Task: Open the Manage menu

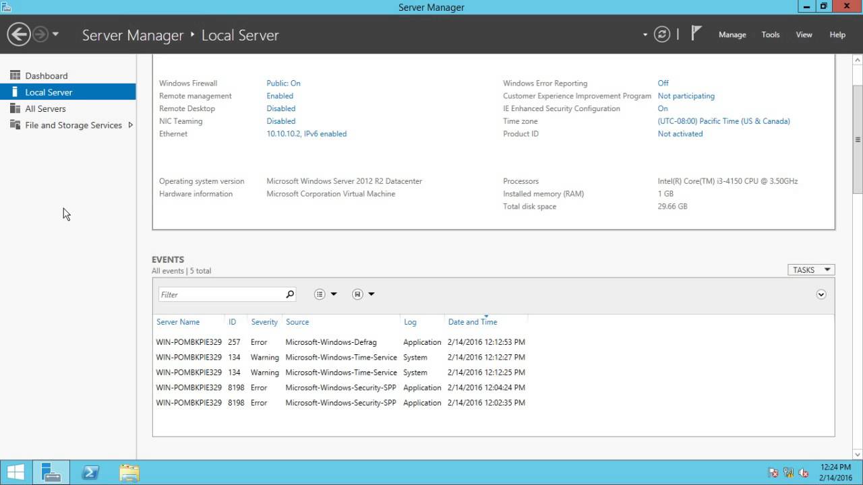Action: pos(732,34)
